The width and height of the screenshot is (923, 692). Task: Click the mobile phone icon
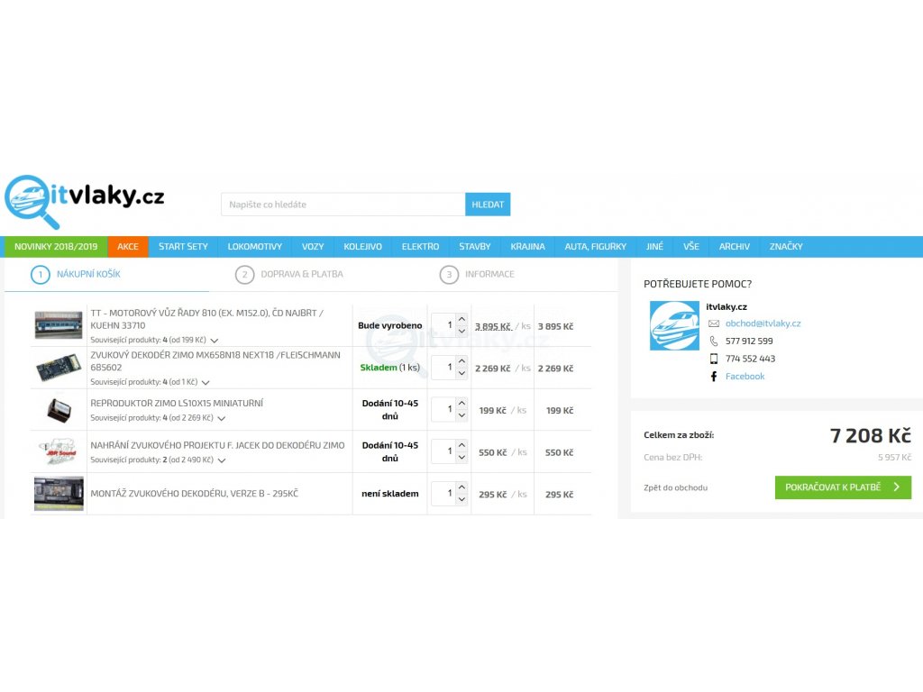(714, 359)
